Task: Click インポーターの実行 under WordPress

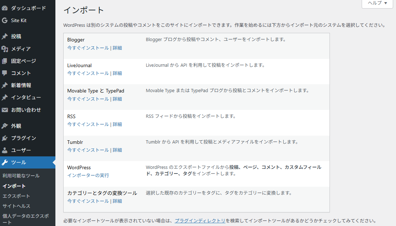Action: click(88, 175)
